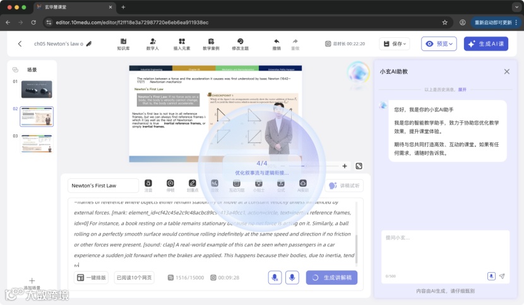Click the browser address bar URL
524x305 pixels.
point(132,22)
